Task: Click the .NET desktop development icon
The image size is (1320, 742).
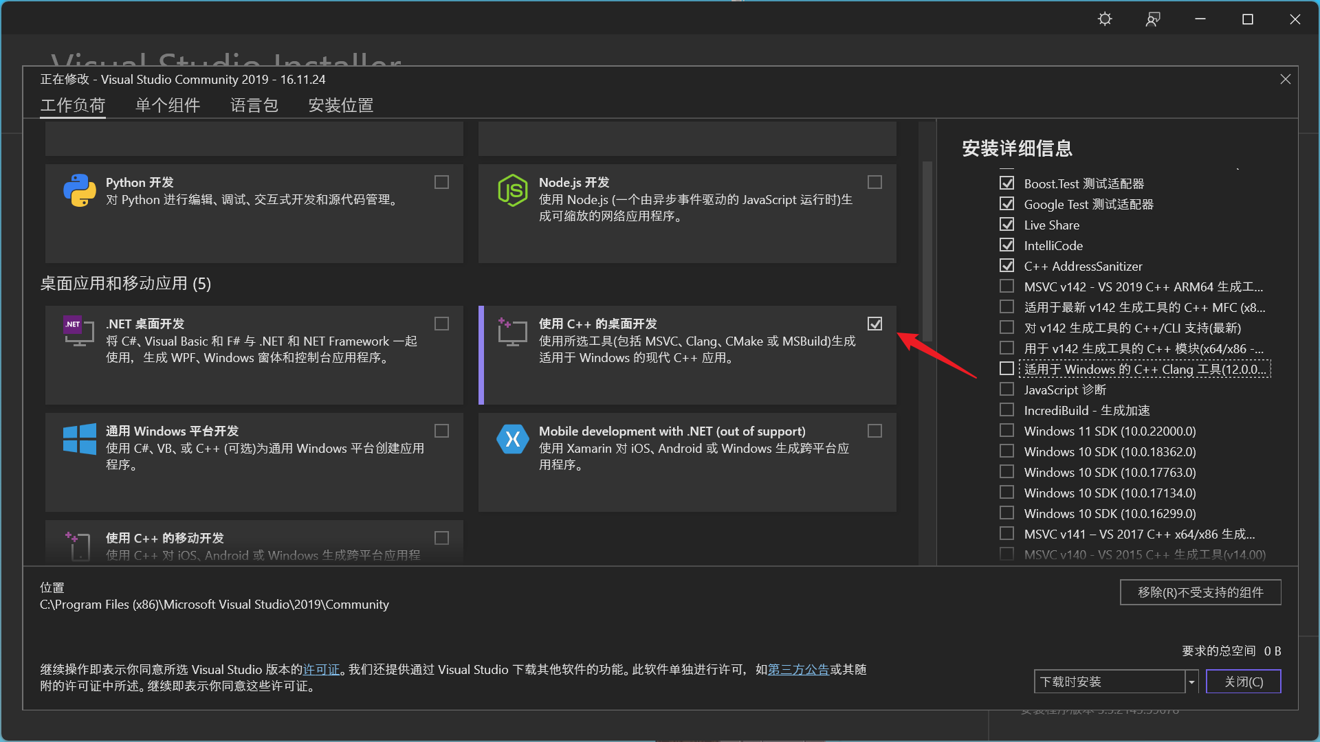Action: (x=78, y=330)
